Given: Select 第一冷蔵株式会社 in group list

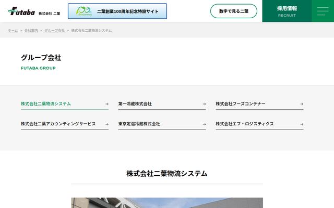Looking at the screenshot, I should click(x=162, y=104).
